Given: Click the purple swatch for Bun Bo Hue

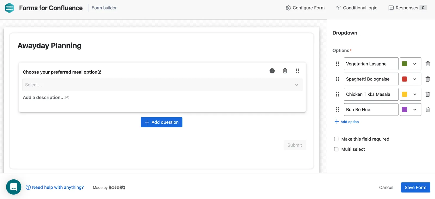Looking at the screenshot, I should [405, 110].
